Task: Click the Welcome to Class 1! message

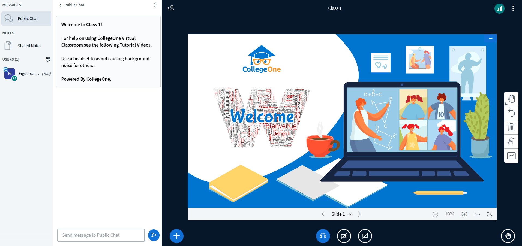Action: point(82,25)
